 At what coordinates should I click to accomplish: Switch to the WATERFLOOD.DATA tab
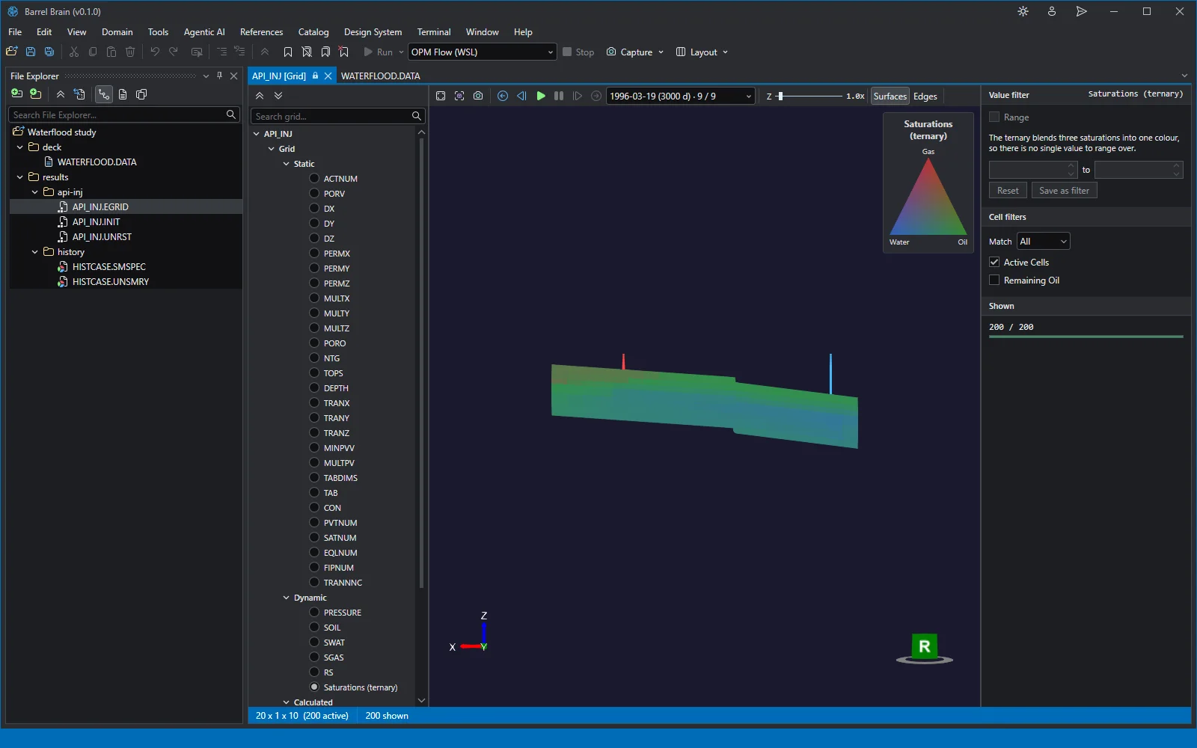(380, 76)
